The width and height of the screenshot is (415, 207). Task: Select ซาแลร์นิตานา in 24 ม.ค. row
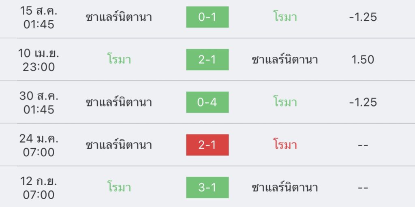tap(119, 145)
